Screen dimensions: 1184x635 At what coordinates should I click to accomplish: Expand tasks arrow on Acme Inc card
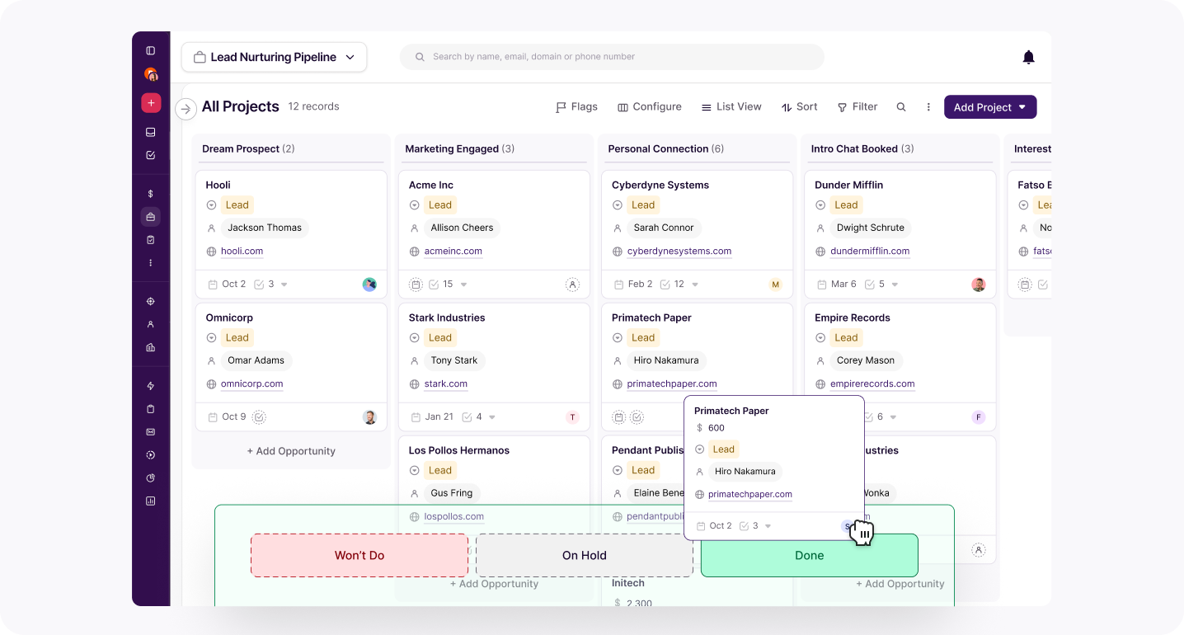(463, 285)
